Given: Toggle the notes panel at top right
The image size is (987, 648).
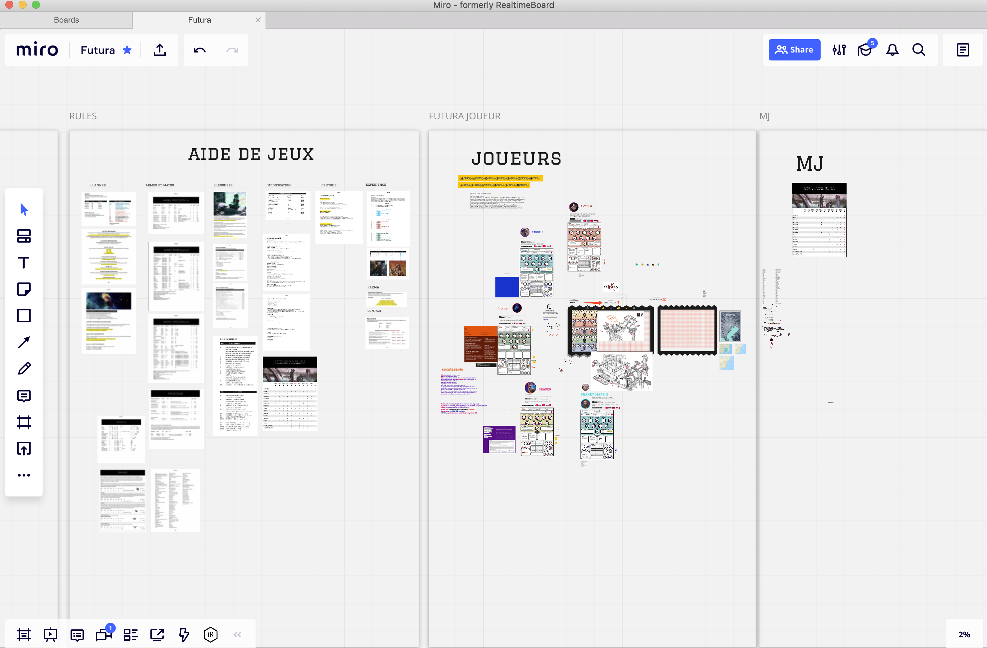Looking at the screenshot, I should coord(962,50).
